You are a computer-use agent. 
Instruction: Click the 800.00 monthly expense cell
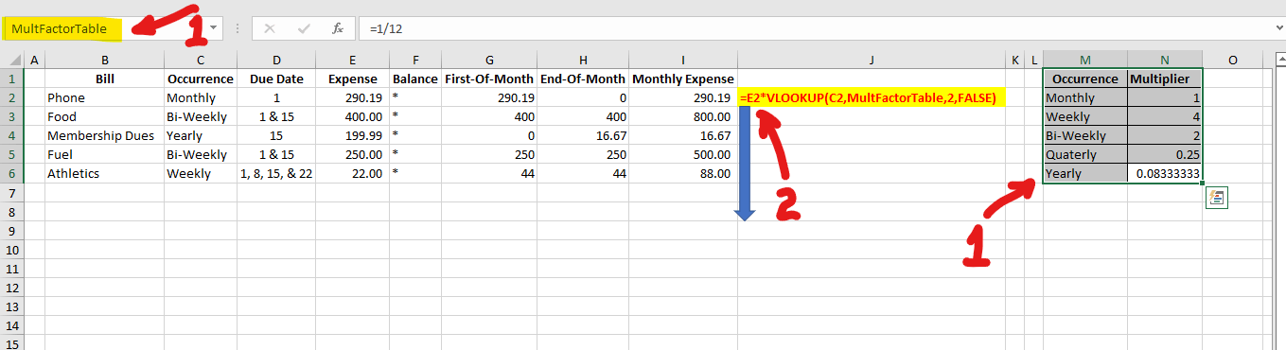(683, 116)
